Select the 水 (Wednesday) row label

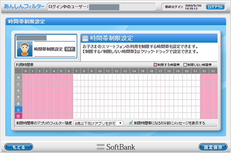click(18, 90)
